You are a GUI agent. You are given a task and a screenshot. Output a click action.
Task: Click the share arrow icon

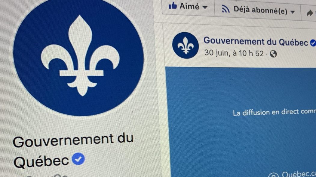click(310, 13)
